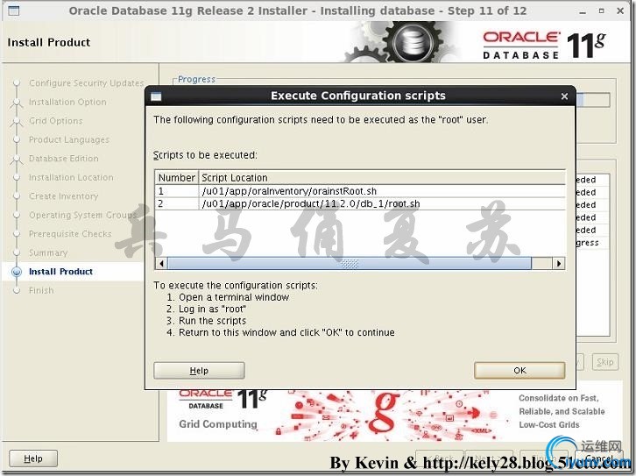
Task: Minimize the Oracle installer window
Action: (x=583, y=11)
